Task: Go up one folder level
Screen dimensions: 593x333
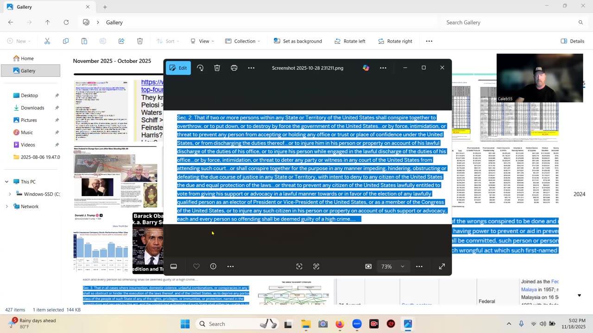Action: click(x=47, y=22)
